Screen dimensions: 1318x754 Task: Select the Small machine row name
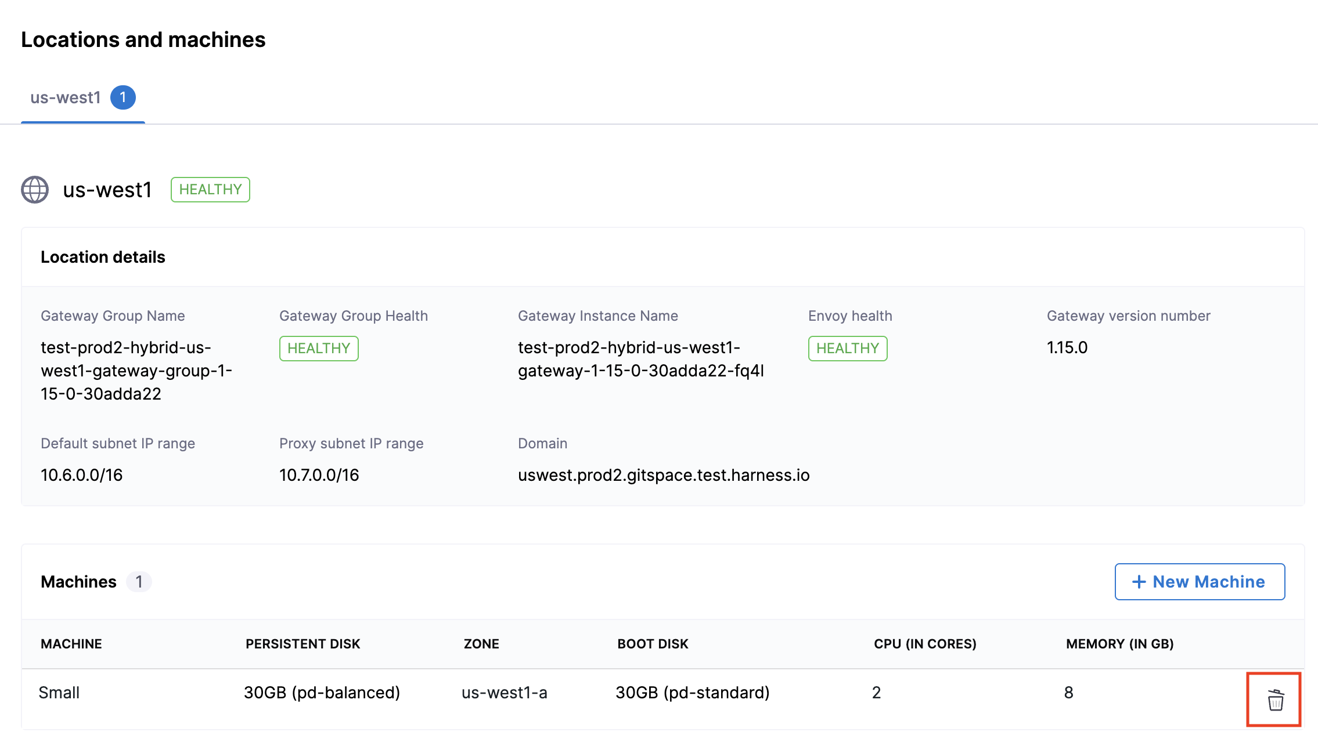click(x=59, y=693)
